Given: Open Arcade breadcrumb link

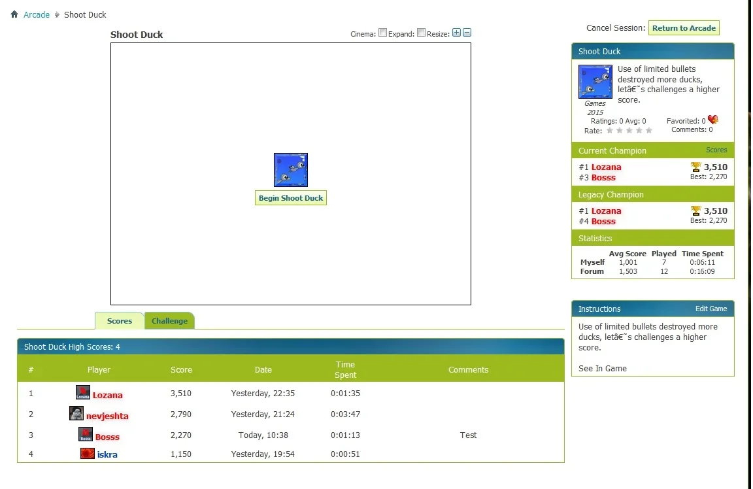Looking at the screenshot, I should coord(37,14).
